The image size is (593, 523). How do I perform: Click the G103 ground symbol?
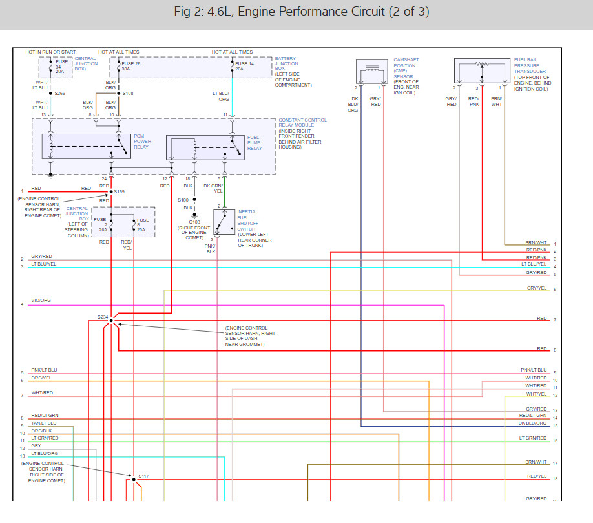[194, 215]
